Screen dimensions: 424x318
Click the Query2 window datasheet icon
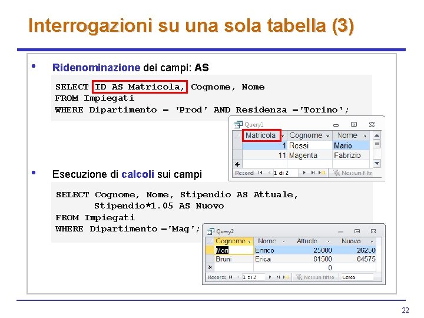[210, 231]
